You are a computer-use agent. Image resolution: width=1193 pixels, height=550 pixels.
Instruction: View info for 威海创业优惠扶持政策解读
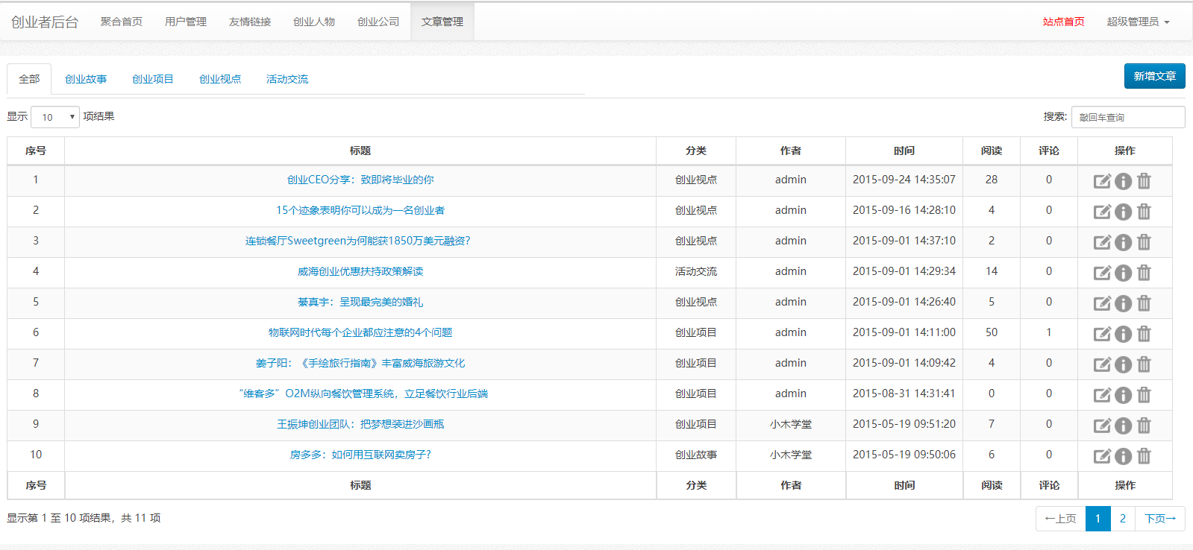(1124, 273)
